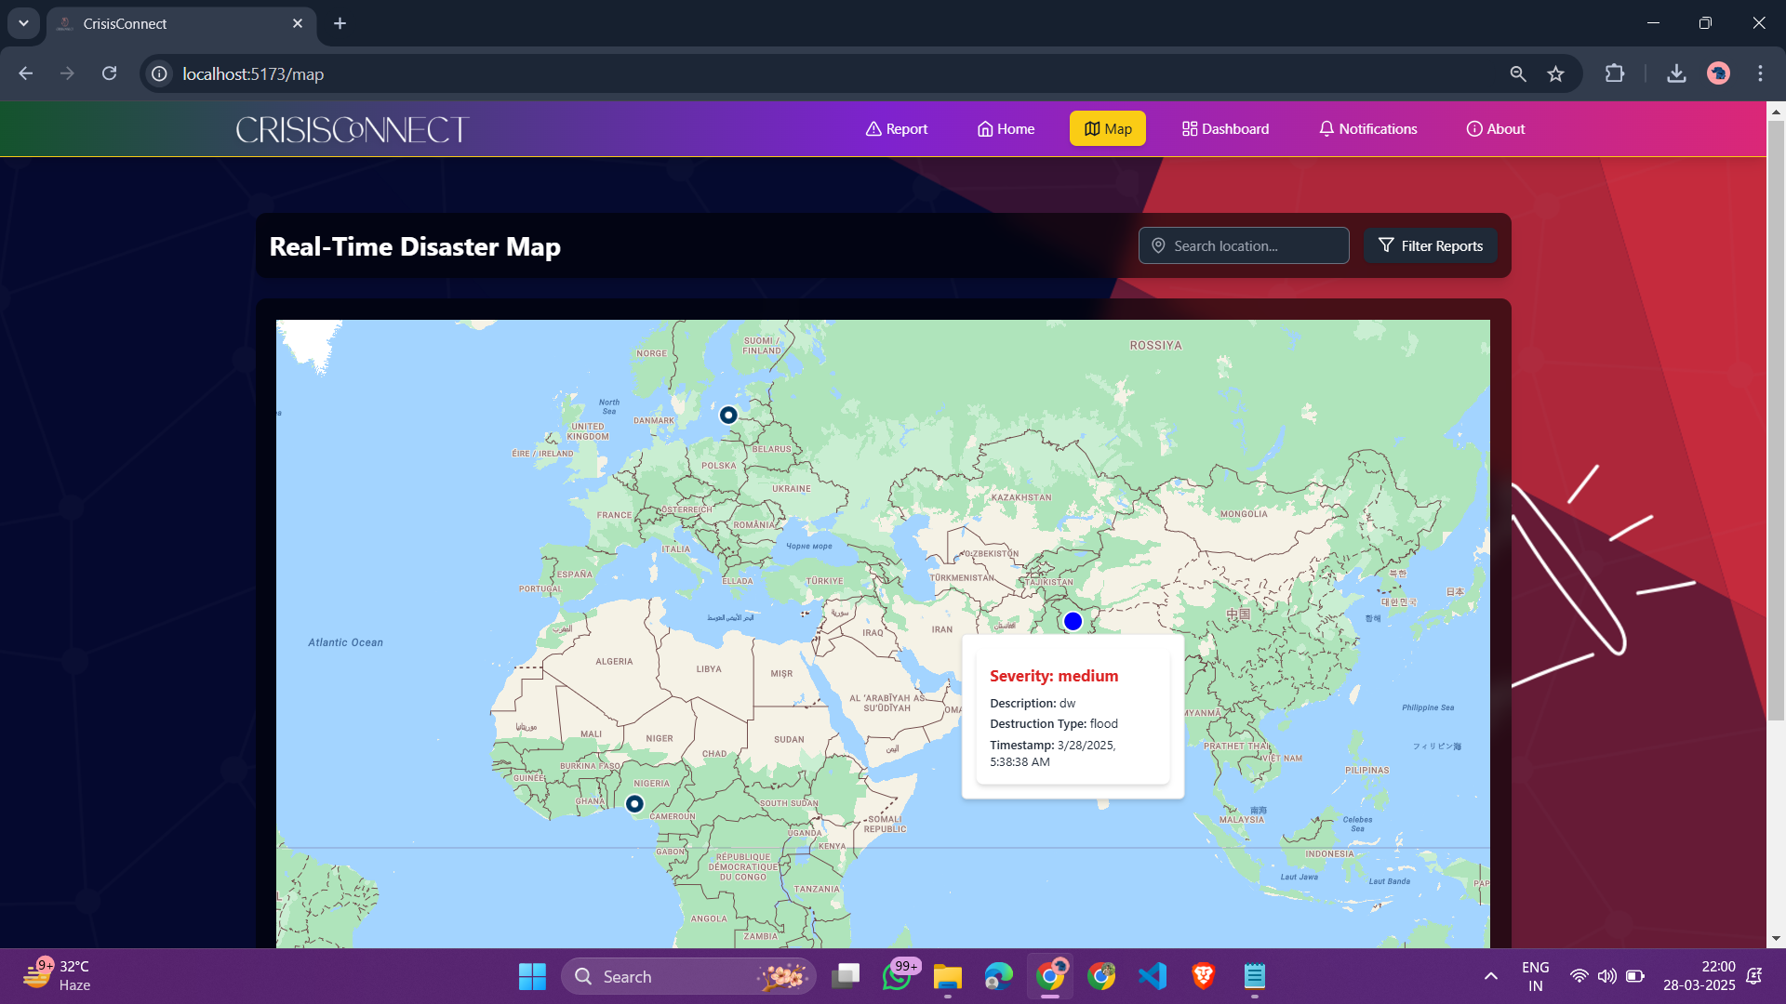This screenshot has width=1786, height=1004.
Task: Reload the page
Action: (110, 74)
